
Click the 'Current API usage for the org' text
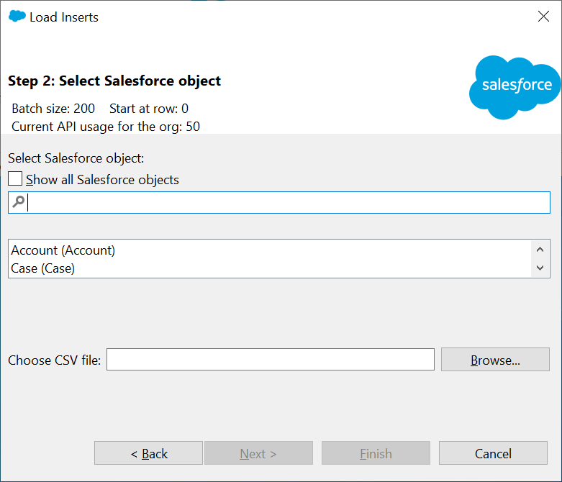(106, 127)
